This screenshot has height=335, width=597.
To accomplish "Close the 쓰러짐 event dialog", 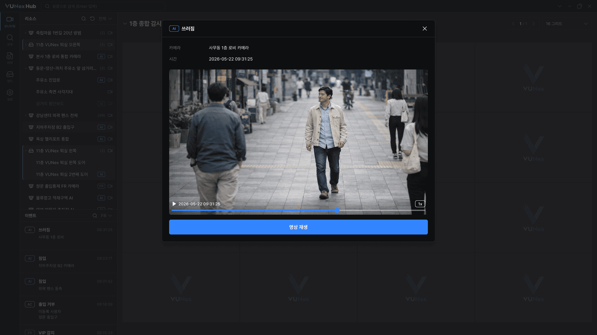I will (x=425, y=29).
